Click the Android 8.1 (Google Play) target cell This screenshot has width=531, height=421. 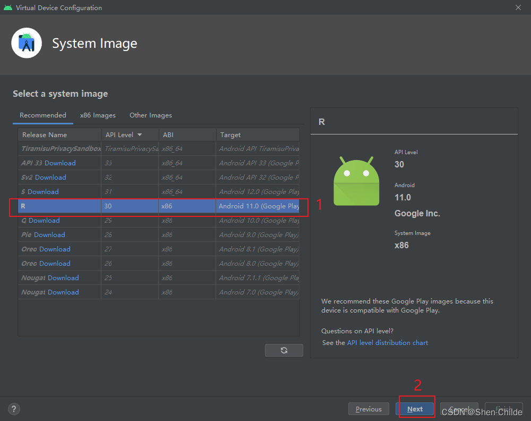click(258, 249)
